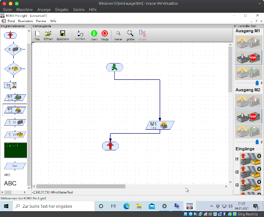
Task: Click the palette scroll-down arrow
Action: coord(29,188)
